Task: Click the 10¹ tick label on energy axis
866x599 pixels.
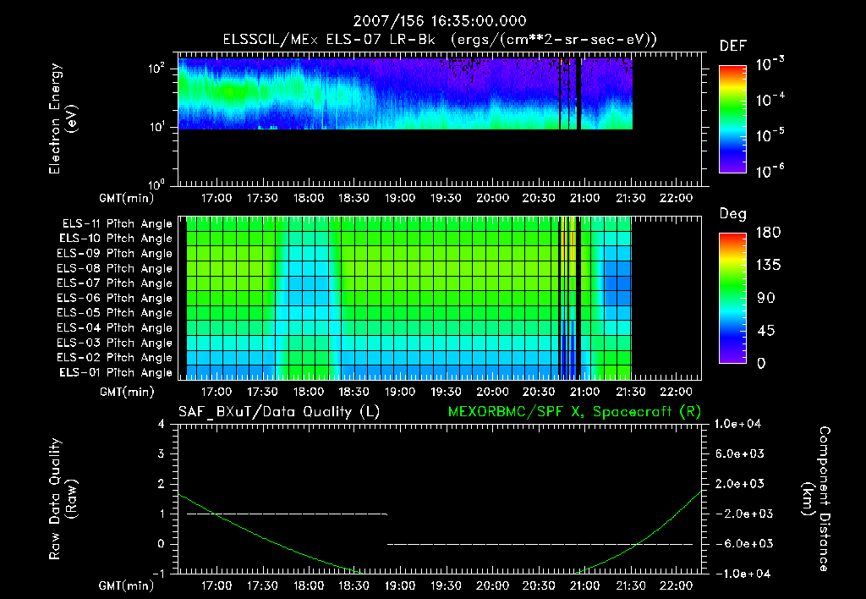Action: 156,127
